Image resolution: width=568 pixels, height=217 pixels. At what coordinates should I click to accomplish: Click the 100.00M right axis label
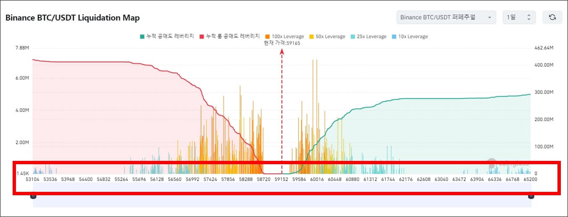tap(544, 147)
